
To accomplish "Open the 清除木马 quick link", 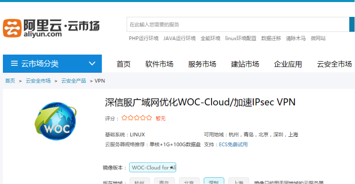I will (296, 38).
